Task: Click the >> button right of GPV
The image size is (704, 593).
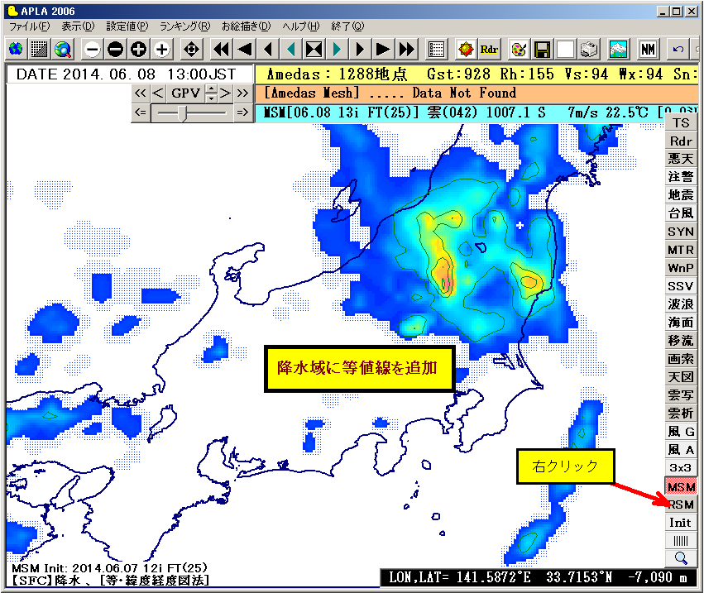Action: [242, 93]
